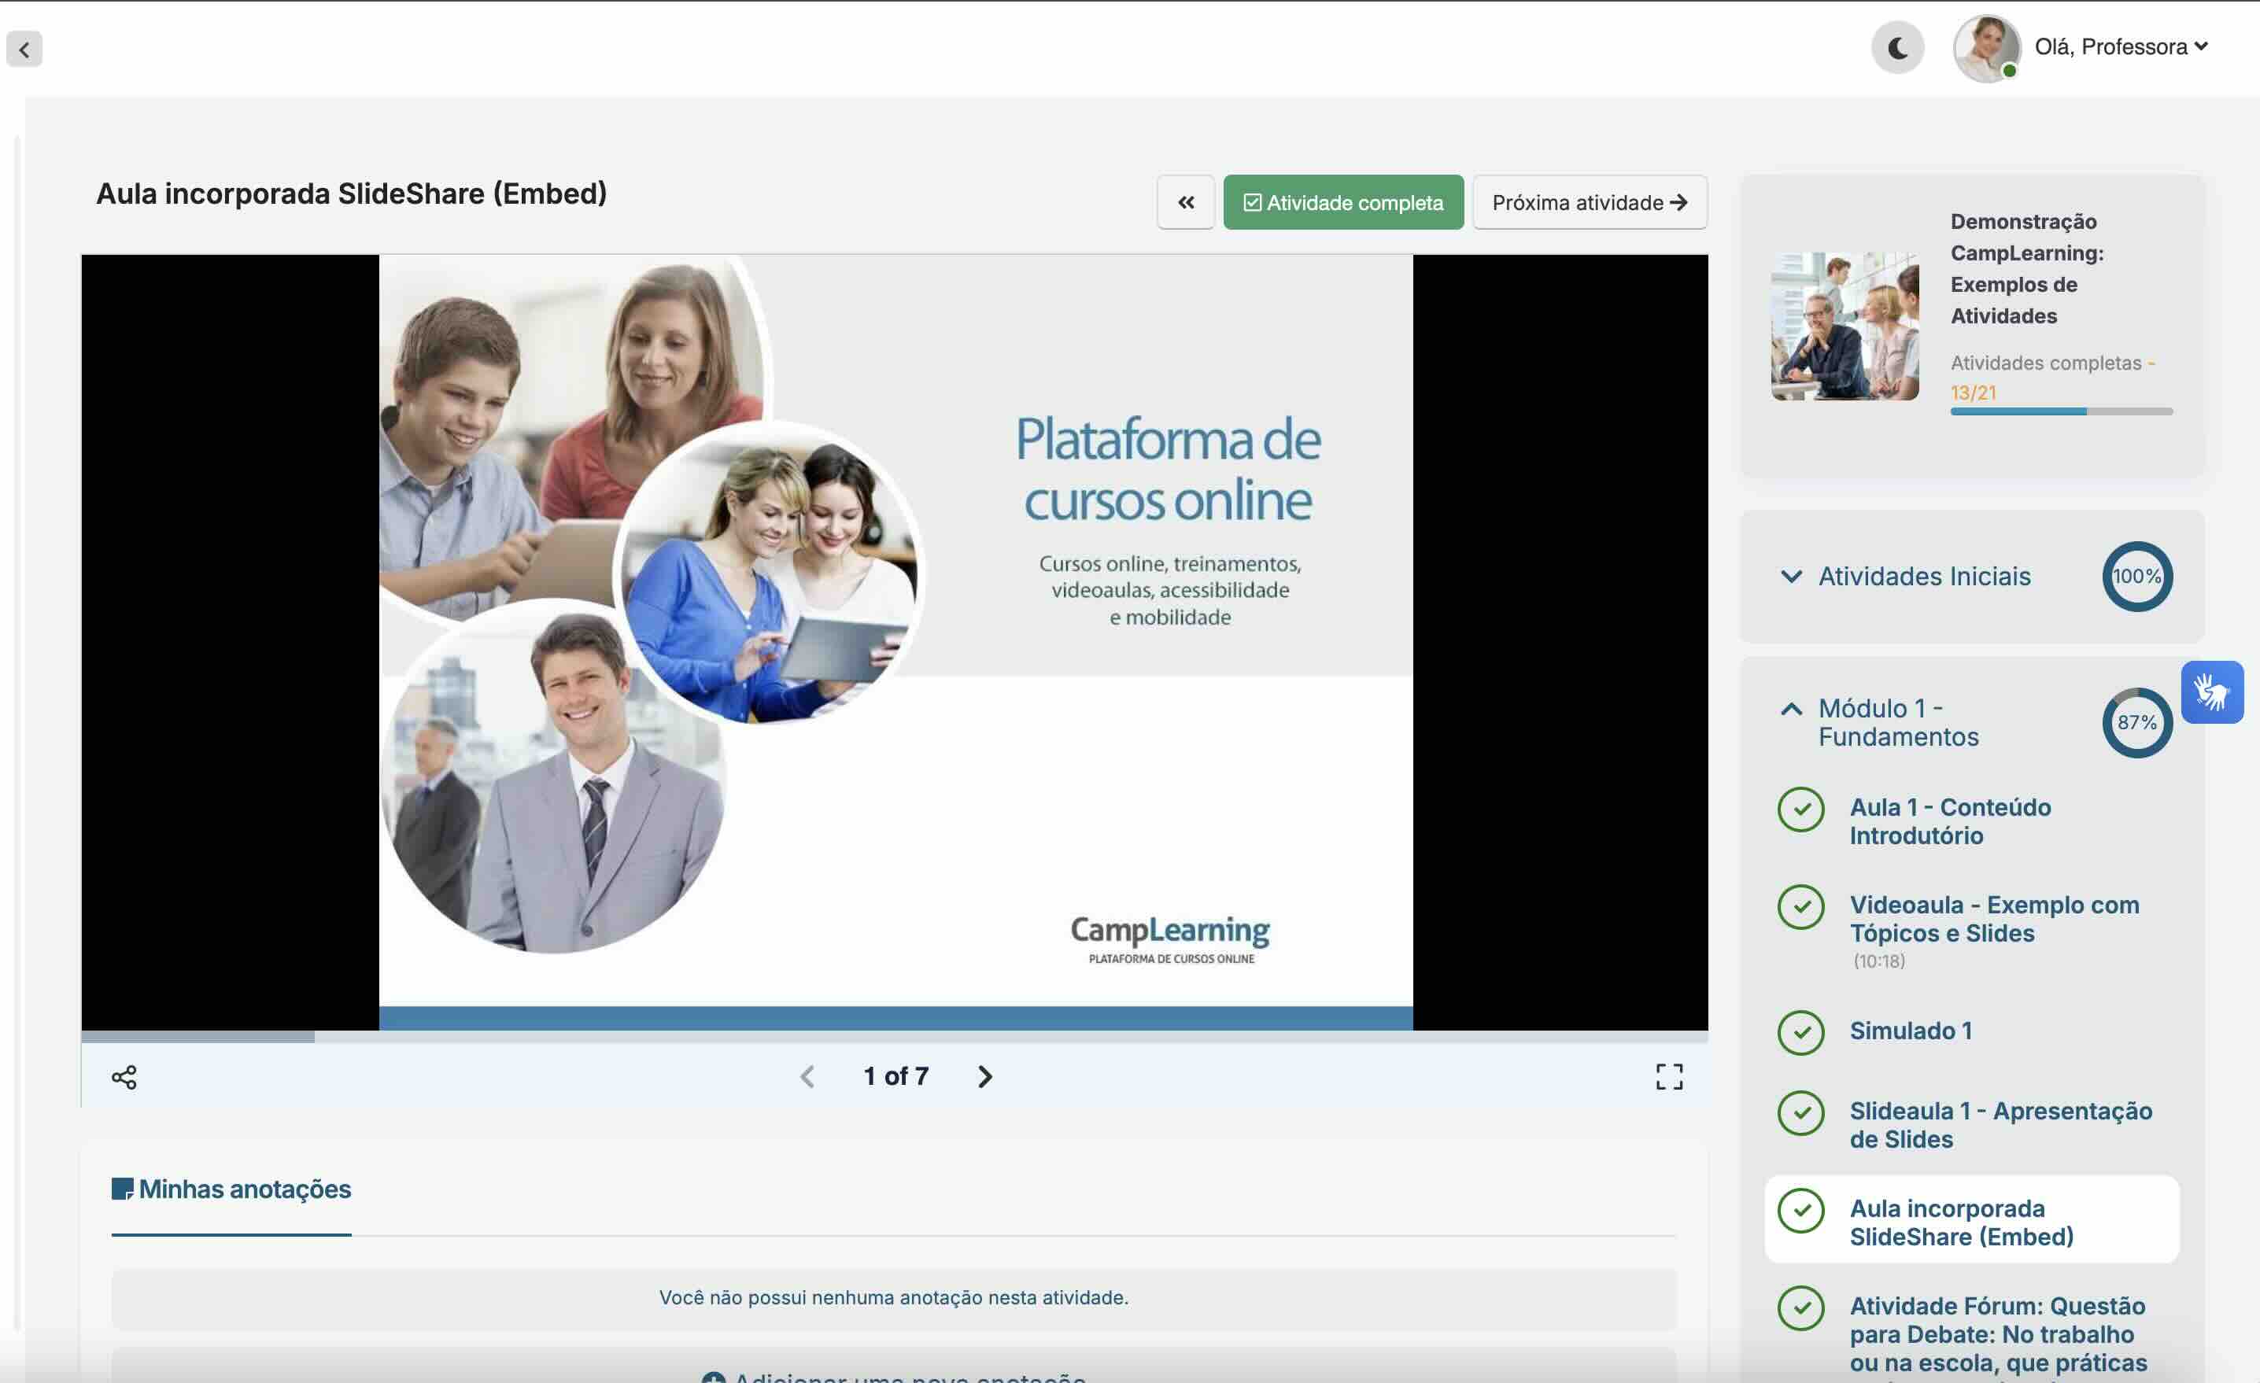Open the 'Simulado 1' activity
This screenshot has width=2260, height=1383.
click(1911, 1031)
